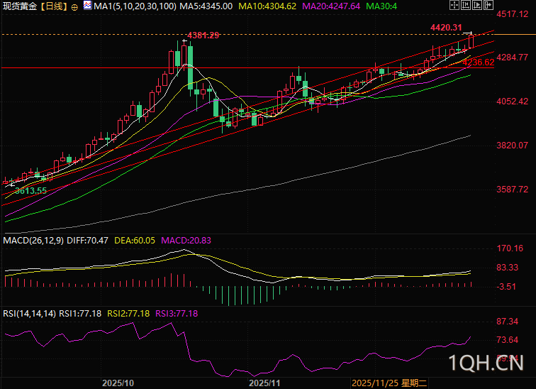
Task: Click the MA20:4247.64 legend label
Action: pyautogui.click(x=331, y=6)
